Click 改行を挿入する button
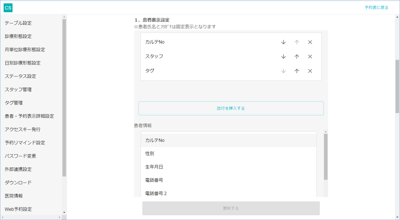This screenshot has height=220, width=400. tap(231, 108)
